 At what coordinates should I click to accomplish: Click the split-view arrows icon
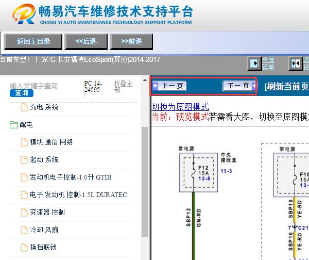tap(296, 63)
